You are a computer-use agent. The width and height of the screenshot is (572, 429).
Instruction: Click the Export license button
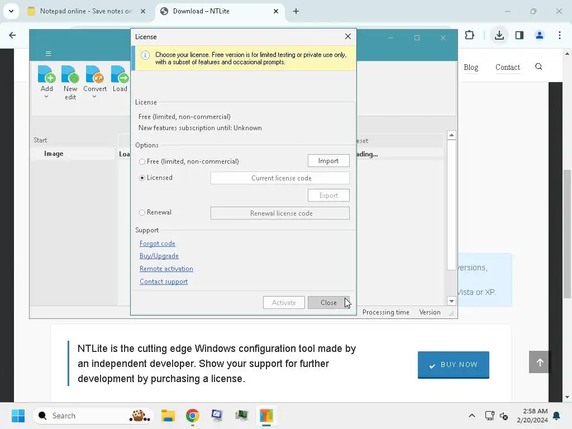[x=328, y=196]
